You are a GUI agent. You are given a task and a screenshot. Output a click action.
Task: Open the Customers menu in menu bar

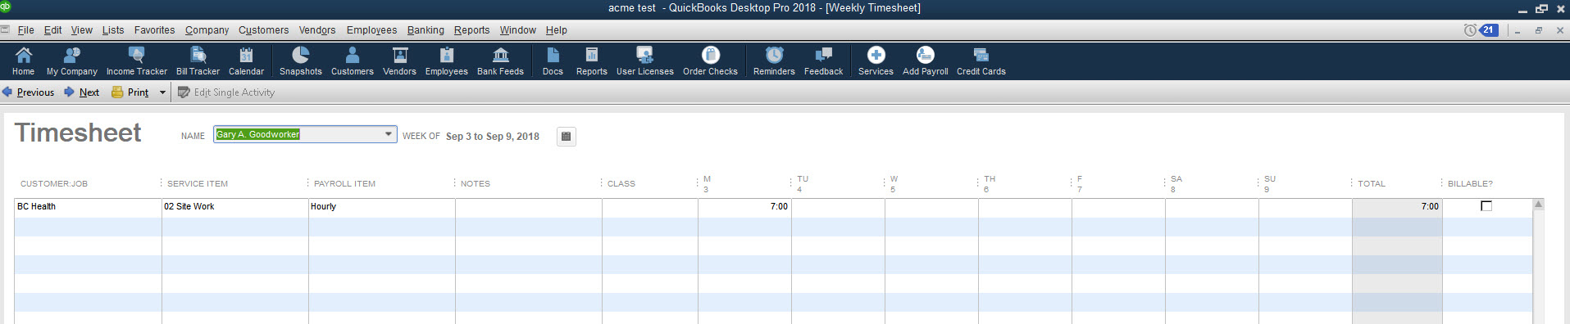(263, 30)
